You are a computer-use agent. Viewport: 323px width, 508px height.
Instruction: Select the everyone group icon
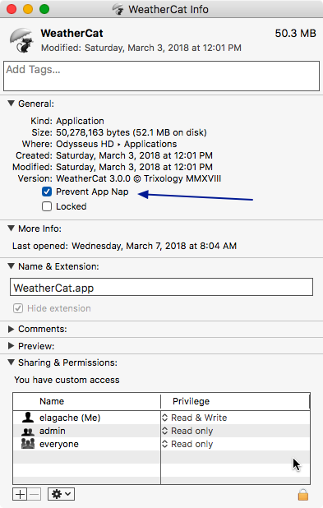[x=28, y=444]
